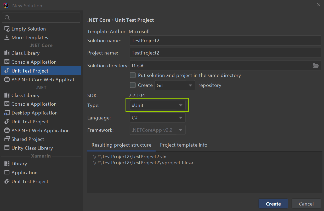324x211 pixels.
Task: Select Desktop Application template
Action: point(41,113)
